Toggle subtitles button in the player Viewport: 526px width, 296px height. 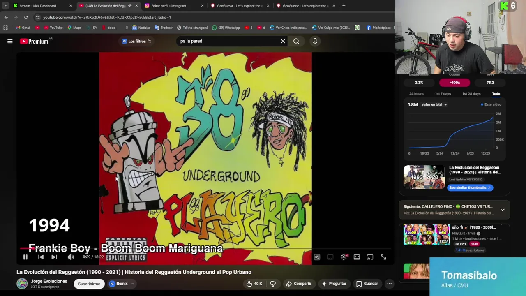(330, 257)
